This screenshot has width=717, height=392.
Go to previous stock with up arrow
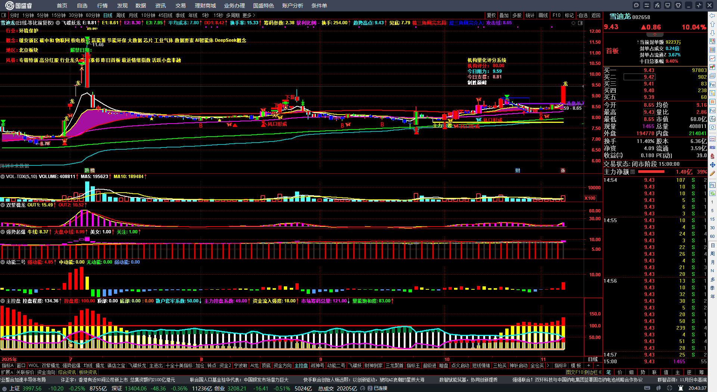[x=713, y=24]
